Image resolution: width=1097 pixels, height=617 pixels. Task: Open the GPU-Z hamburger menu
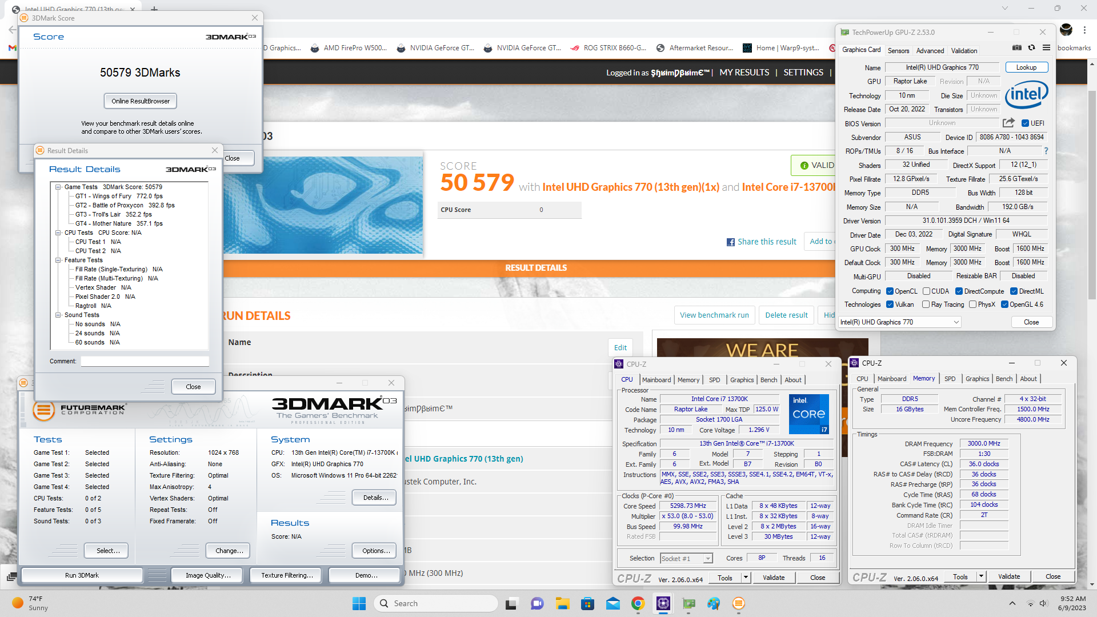pyautogui.click(x=1046, y=48)
